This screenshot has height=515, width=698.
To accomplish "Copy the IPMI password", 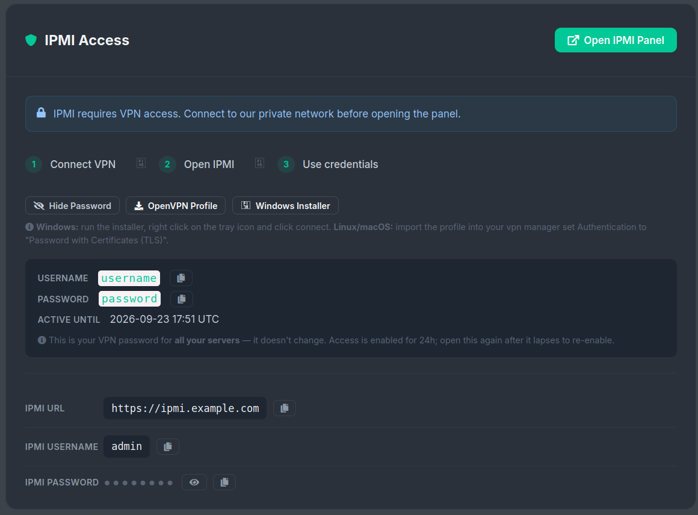I will click(224, 482).
